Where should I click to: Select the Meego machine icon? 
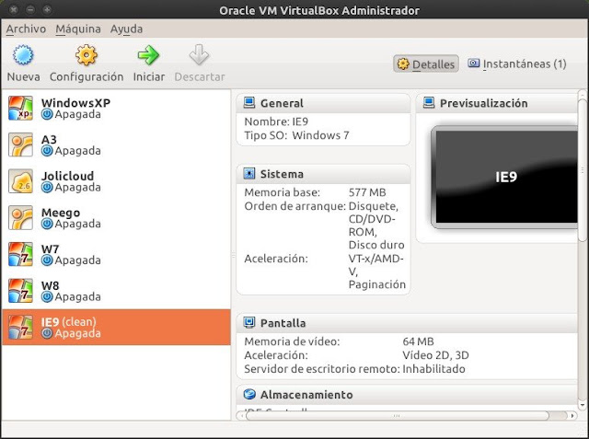[x=20, y=217]
